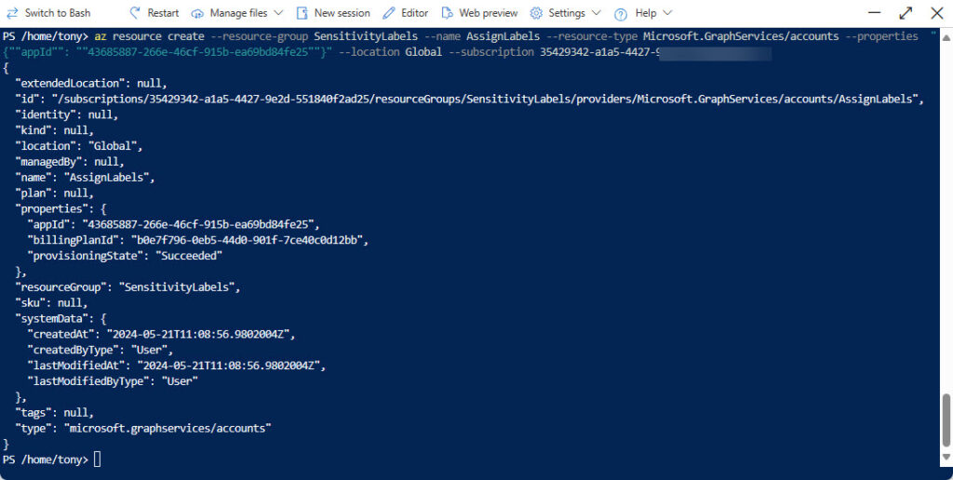Open the Help menu
Screen dimensions: 953x480
(643, 13)
